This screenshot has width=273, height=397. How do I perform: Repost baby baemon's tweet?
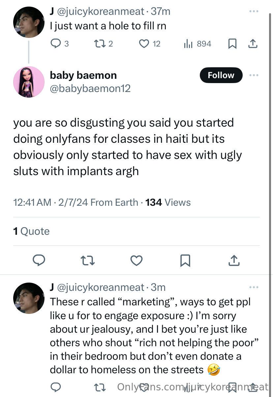click(88, 260)
